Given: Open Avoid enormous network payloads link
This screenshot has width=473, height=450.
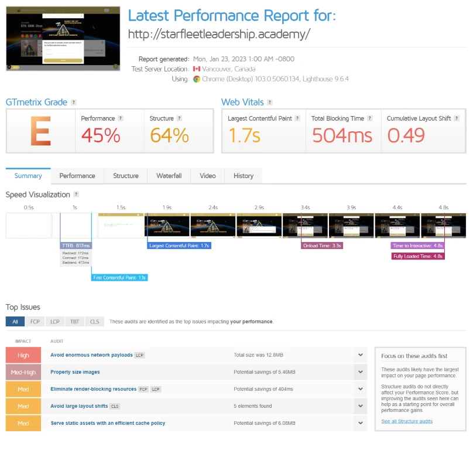Looking at the screenshot, I should 91,355.
